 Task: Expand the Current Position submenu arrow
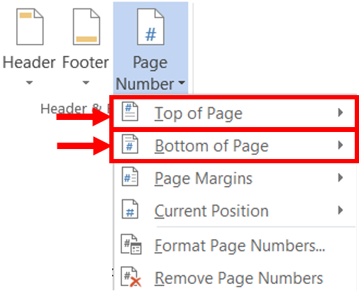(x=341, y=210)
